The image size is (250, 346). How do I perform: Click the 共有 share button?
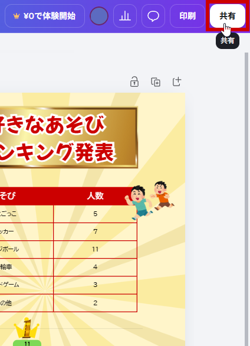[228, 16]
